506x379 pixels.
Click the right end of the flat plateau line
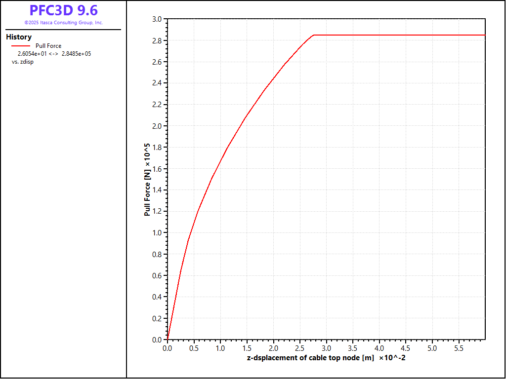tap(484, 35)
